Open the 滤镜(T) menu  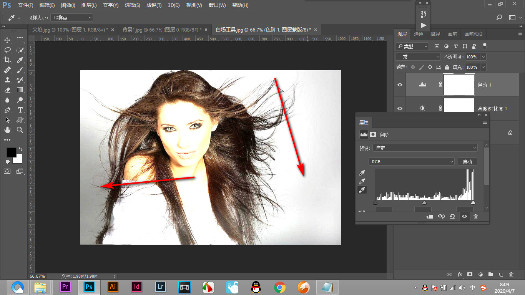point(154,5)
